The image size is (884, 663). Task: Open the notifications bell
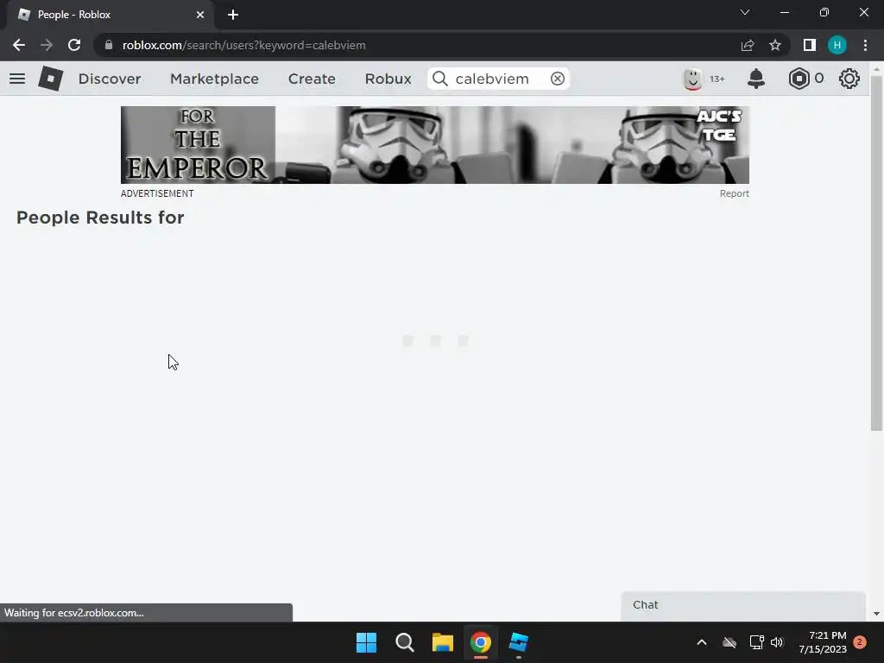pos(756,79)
